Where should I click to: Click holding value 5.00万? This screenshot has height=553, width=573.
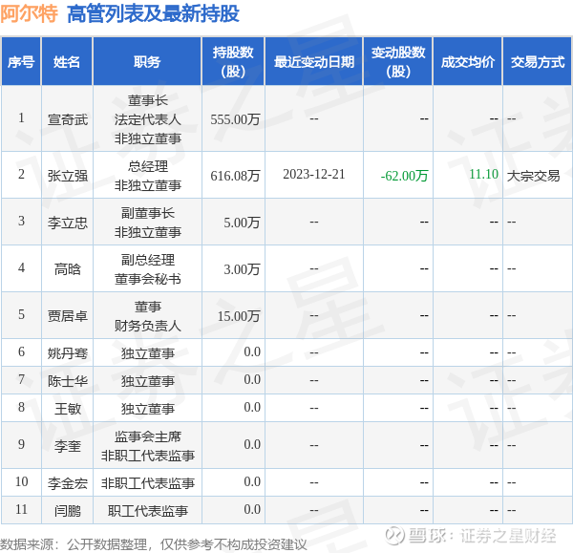[x=242, y=223]
